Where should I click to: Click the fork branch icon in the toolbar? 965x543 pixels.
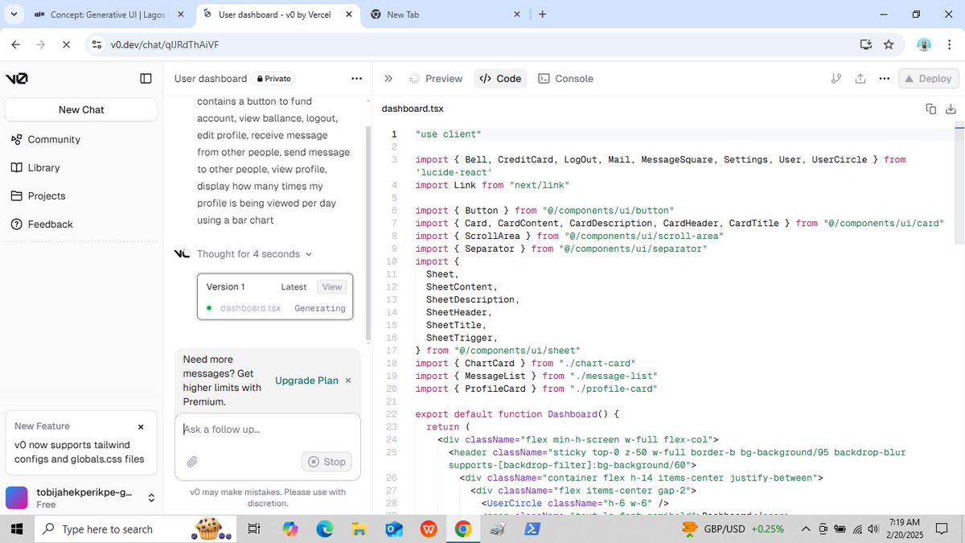(x=836, y=78)
